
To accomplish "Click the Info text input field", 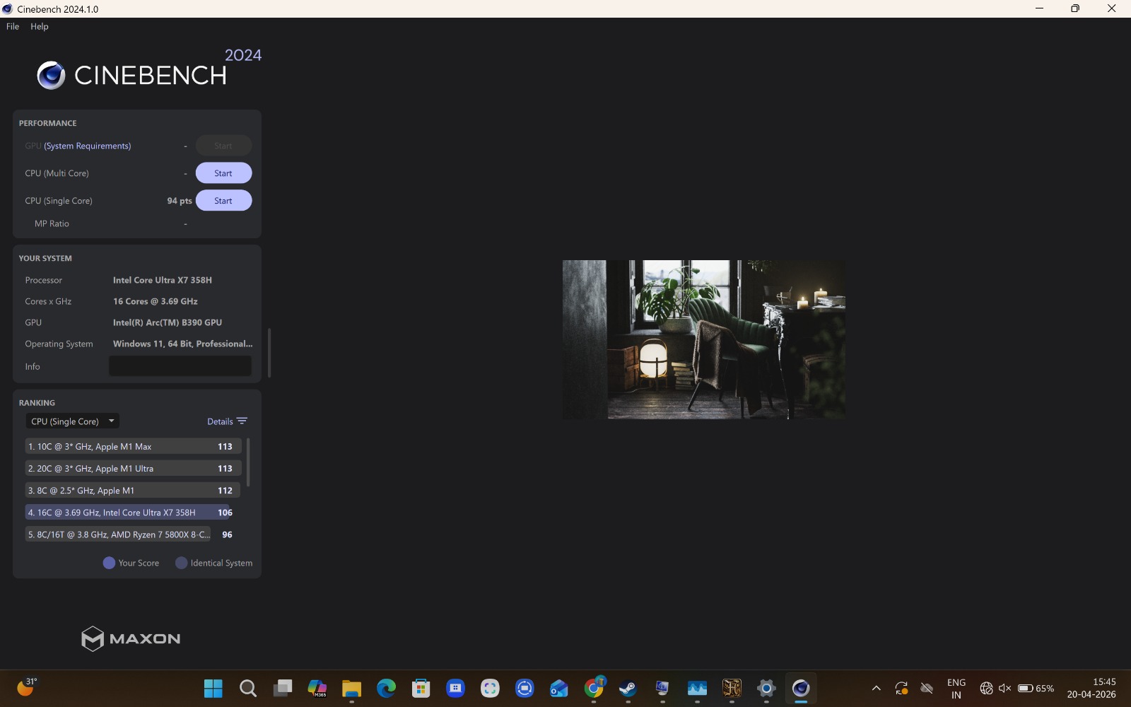I will click(x=180, y=366).
